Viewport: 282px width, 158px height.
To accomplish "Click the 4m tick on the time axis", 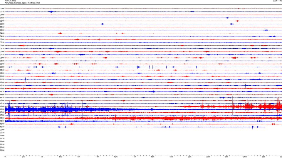I will coord(42,157).
